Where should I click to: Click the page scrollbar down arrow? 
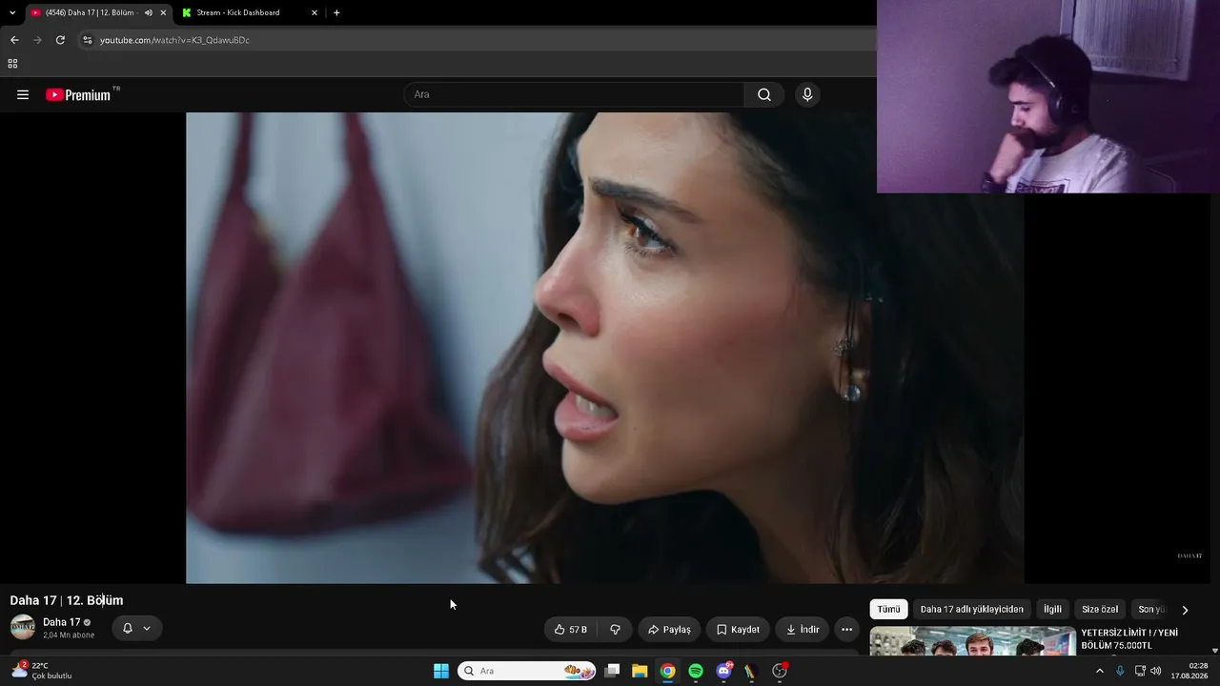click(1215, 651)
